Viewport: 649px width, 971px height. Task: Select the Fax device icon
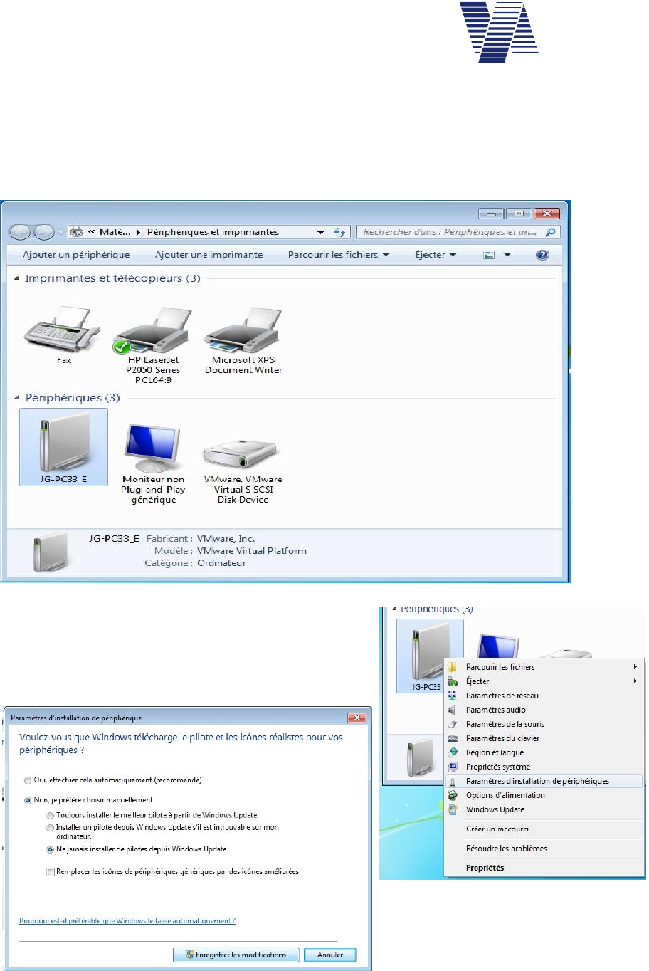click(x=63, y=330)
